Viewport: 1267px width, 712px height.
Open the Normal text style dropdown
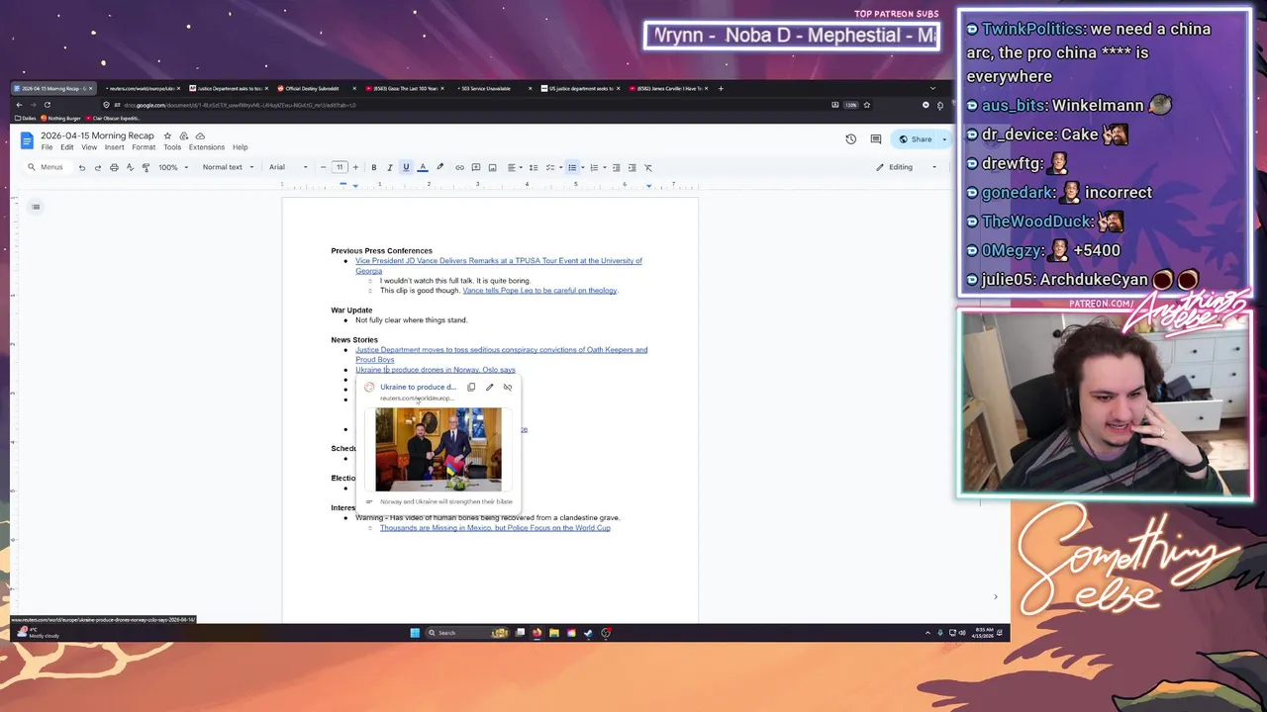[228, 167]
